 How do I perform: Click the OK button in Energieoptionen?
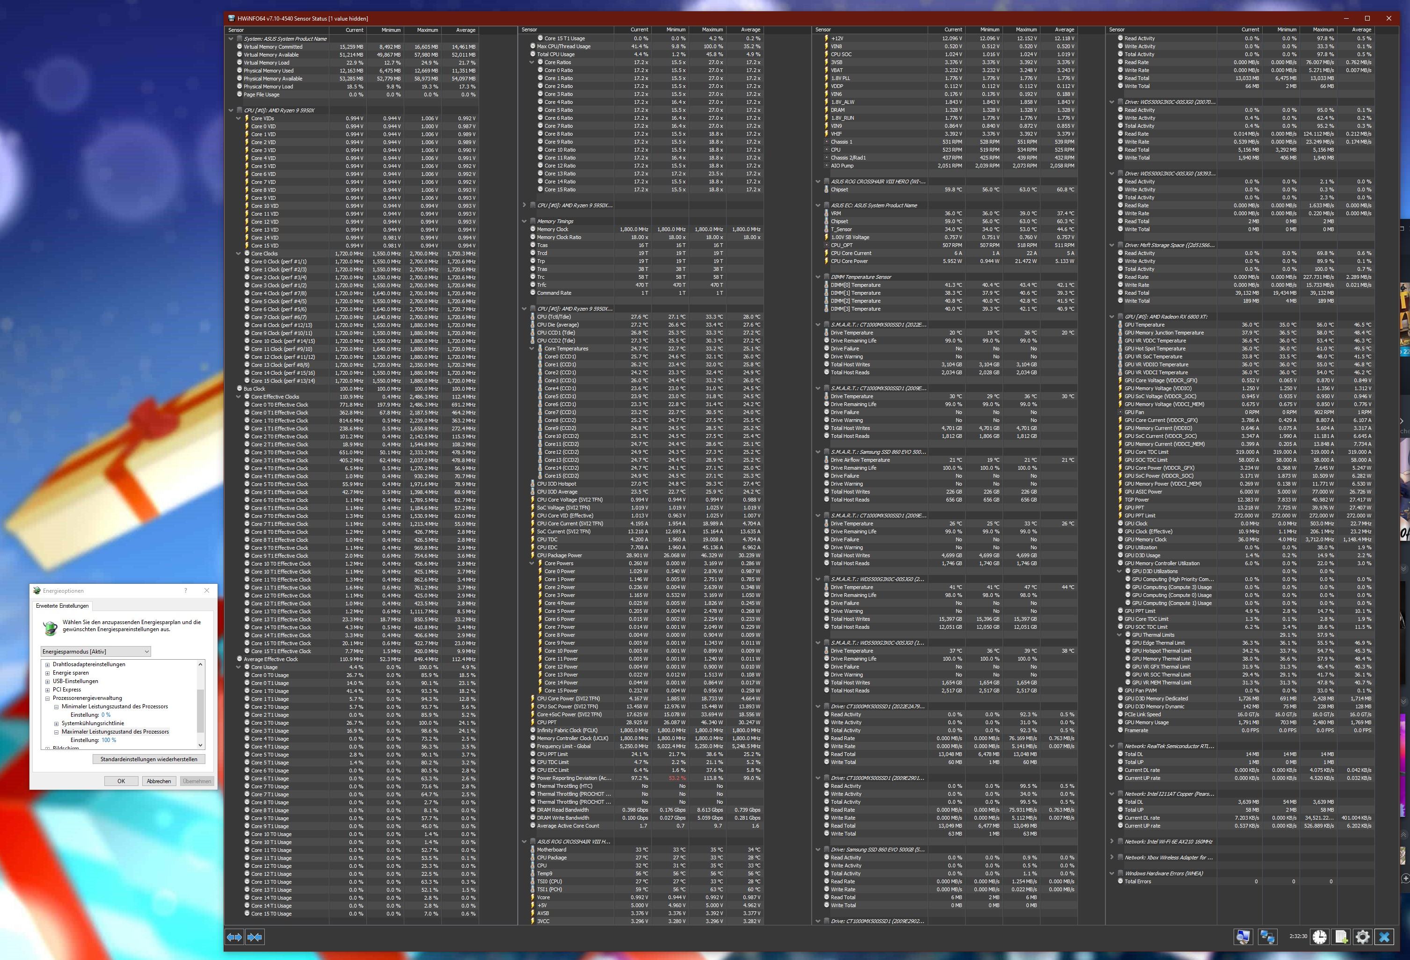tap(121, 781)
